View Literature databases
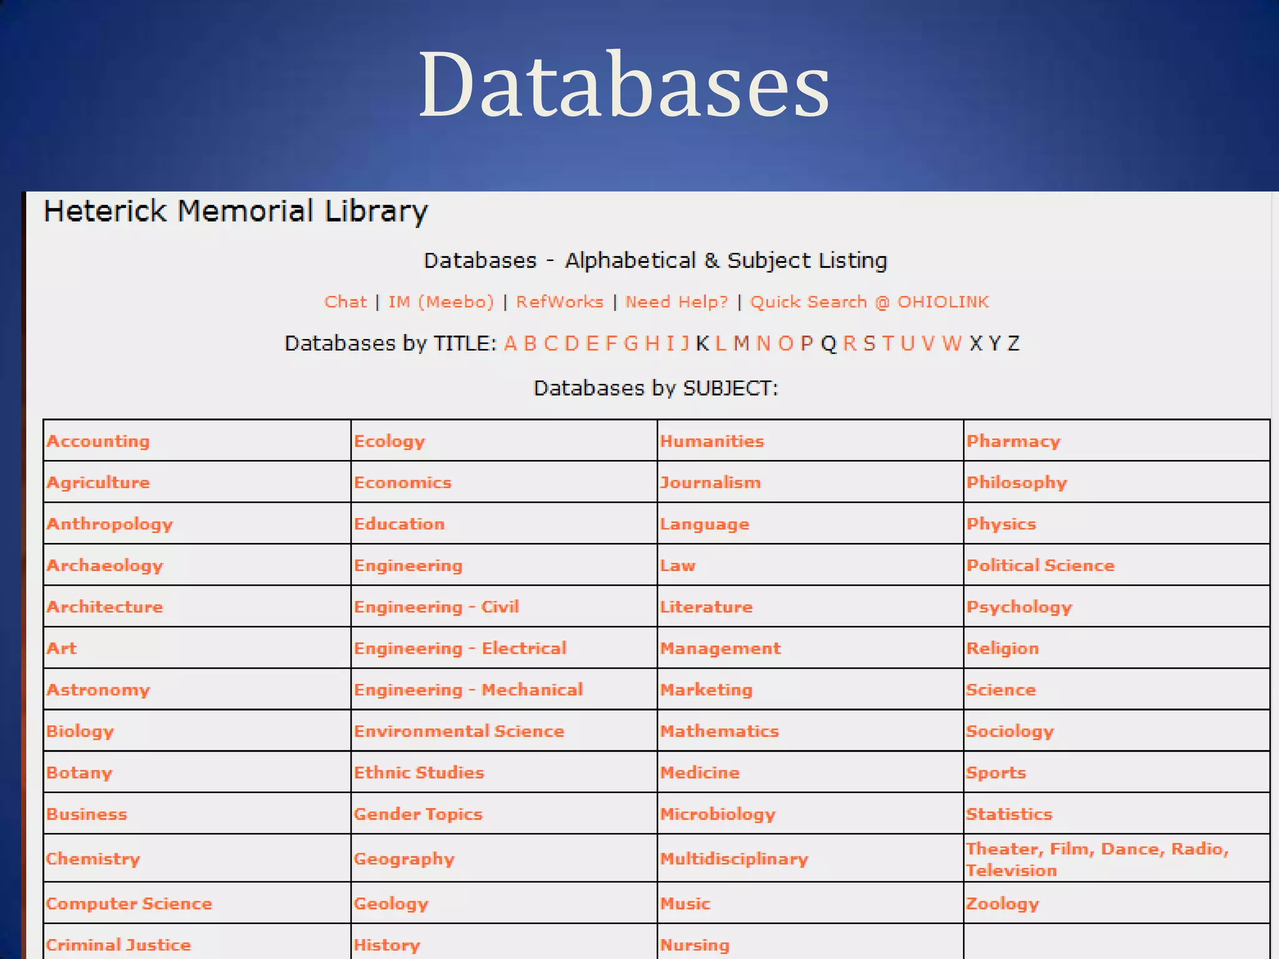The width and height of the screenshot is (1279, 959). click(x=707, y=607)
